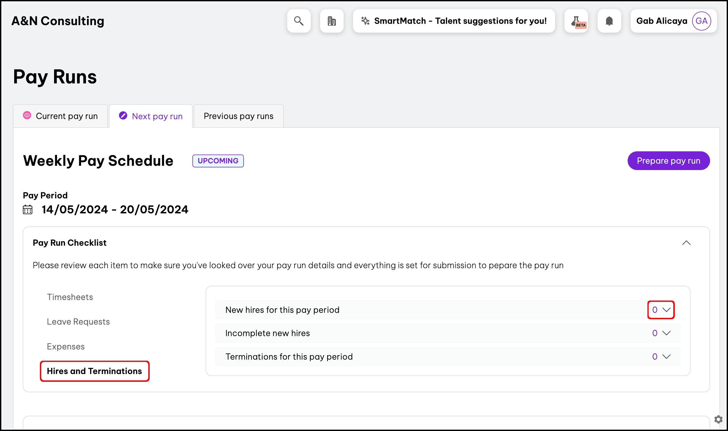Click the settings gear icon

click(x=718, y=419)
